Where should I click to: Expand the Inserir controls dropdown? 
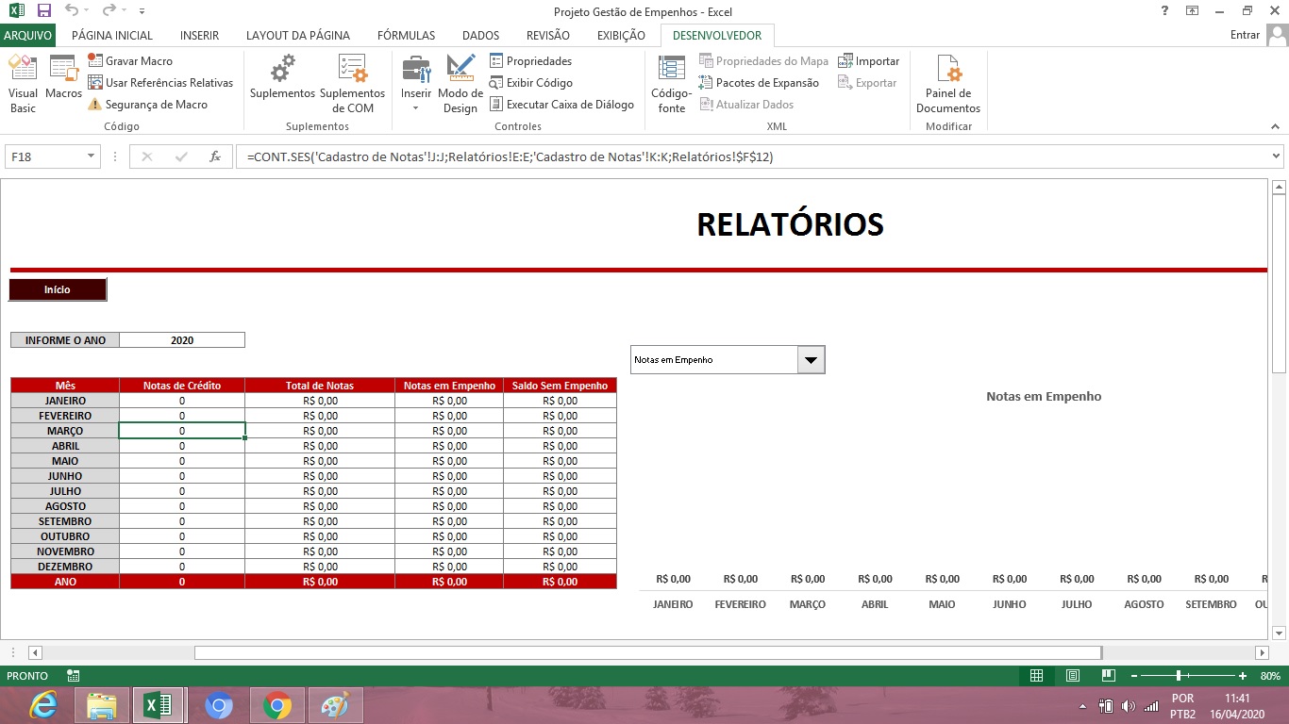(415, 107)
